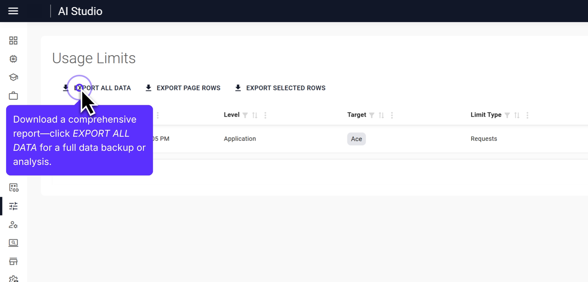This screenshot has width=588, height=282.
Task: Select the Ace target tag in table row
Action: (x=356, y=139)
